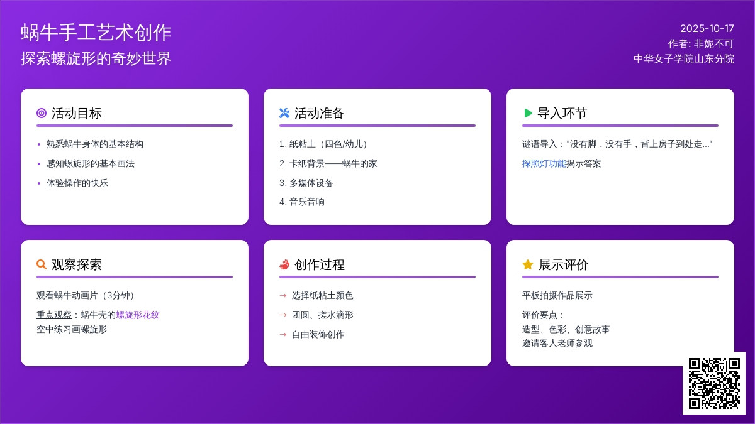Click the bullet item 体验操作的快乐
755x424 pixels.
coord(77,183)
